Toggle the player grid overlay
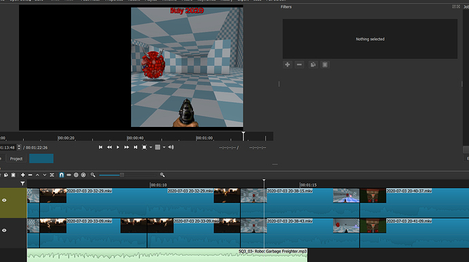Screen dimensions: 469x262 [x=158, y=147]
